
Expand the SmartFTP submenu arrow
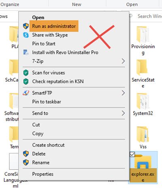[123, 93]
